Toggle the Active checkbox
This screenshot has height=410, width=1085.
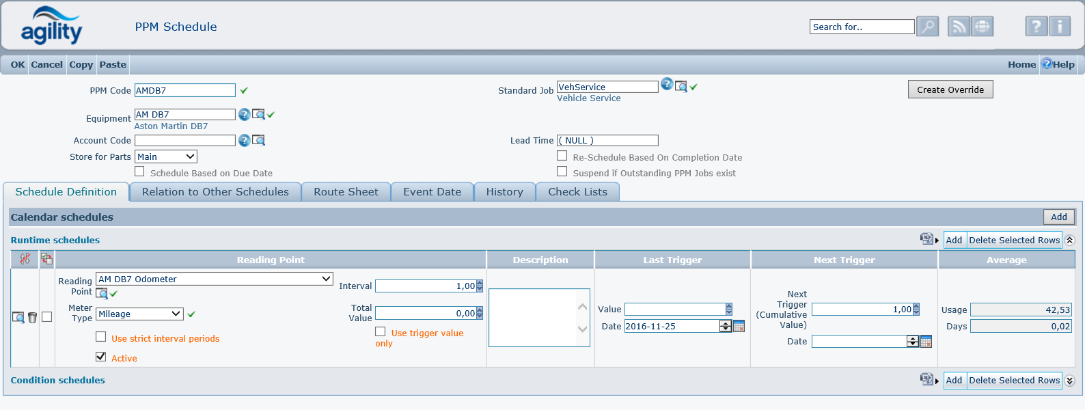[x=101, y=357]
